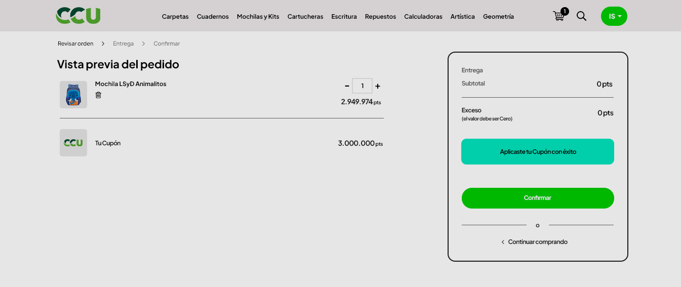Select Cartucheras in navigation bar
Screen dimensions: 681x287
pos(305,16)
